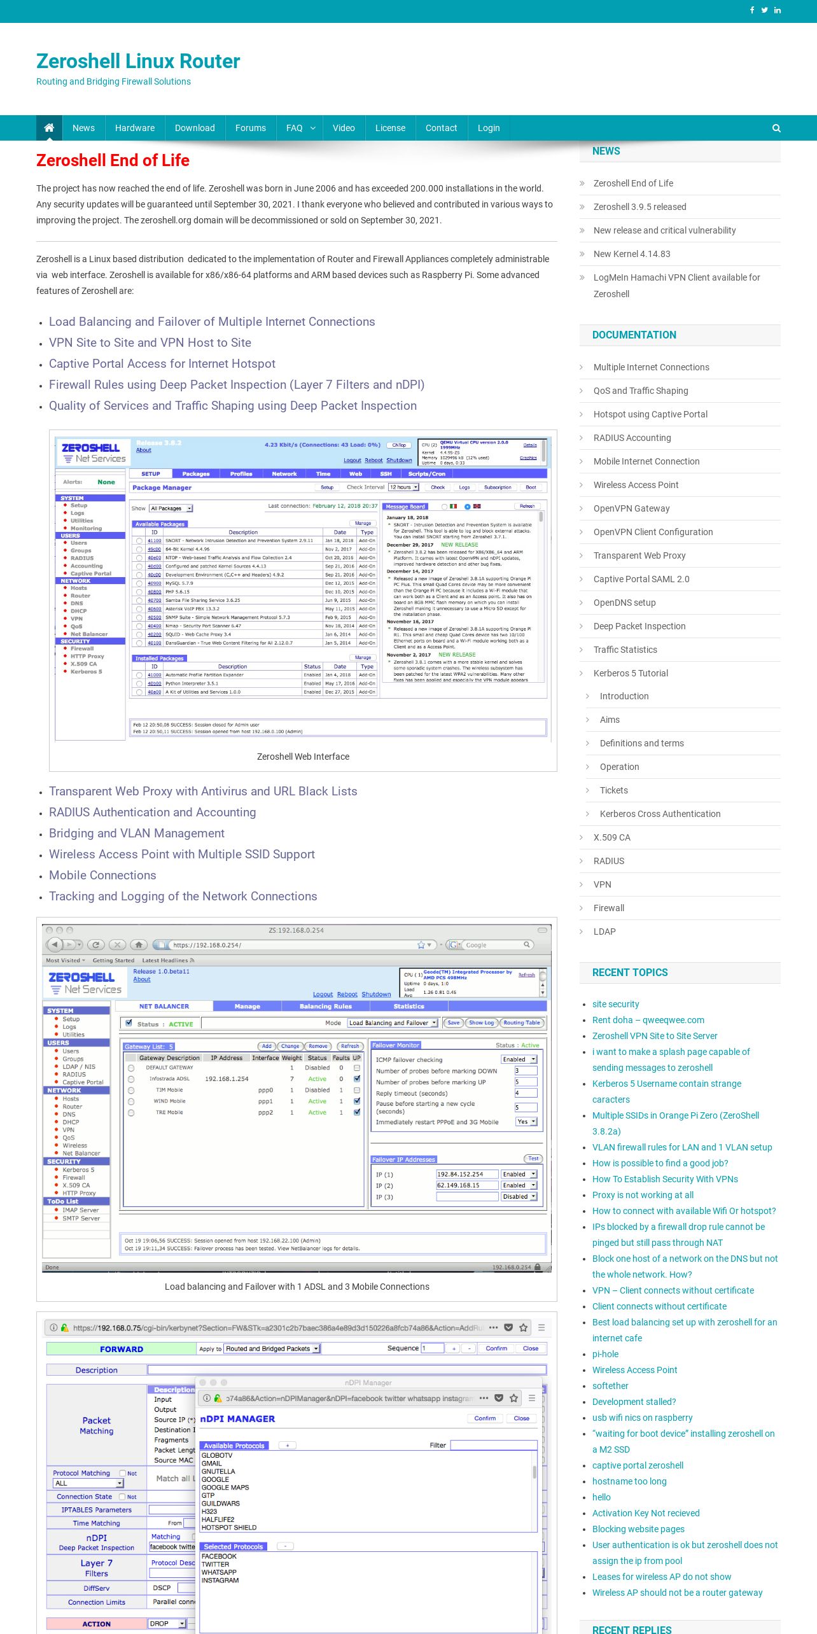Open Quality of Services and Traffic Shaping link

pyautogui.click(x=233, y=406)
